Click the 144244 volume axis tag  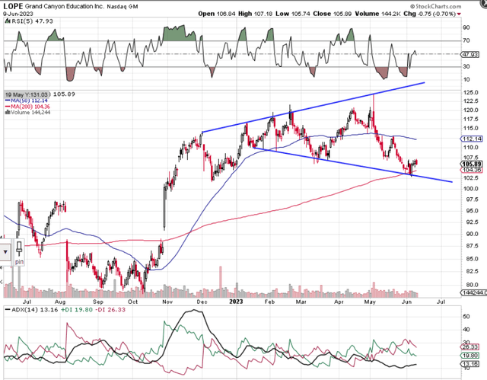tap(474, 292)
